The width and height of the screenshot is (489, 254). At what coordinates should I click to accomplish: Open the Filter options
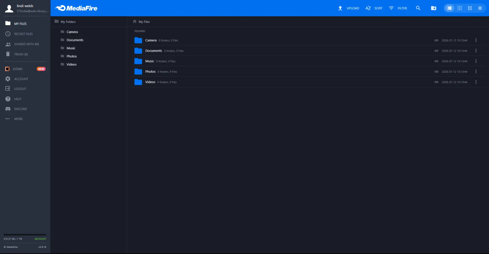pos(398,8)
